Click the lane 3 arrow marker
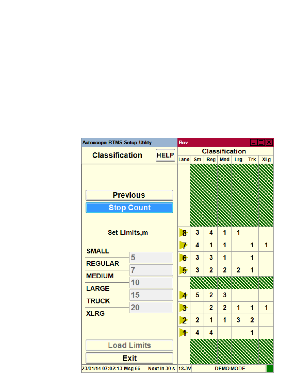 pos(184,308)
